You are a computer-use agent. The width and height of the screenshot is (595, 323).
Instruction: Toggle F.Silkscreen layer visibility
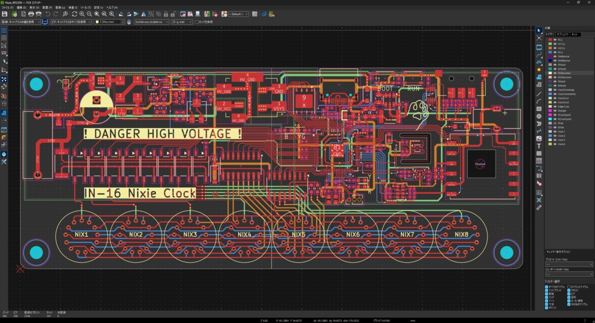click(555, 73)
